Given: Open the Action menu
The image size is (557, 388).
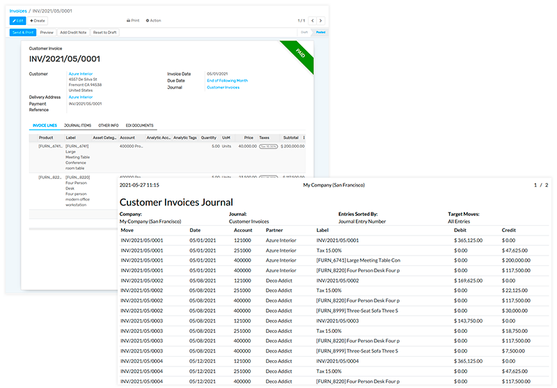Looking at the screenshot, I should click(x=153, y=21).
